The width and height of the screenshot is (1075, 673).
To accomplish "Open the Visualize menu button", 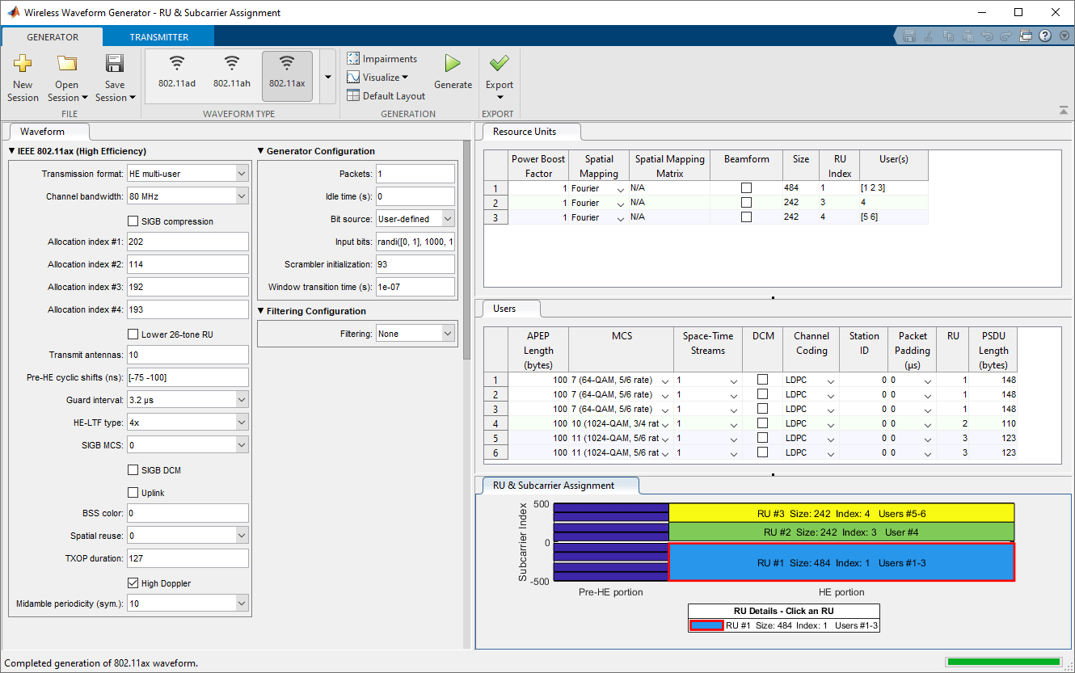I will click(378, 78).
